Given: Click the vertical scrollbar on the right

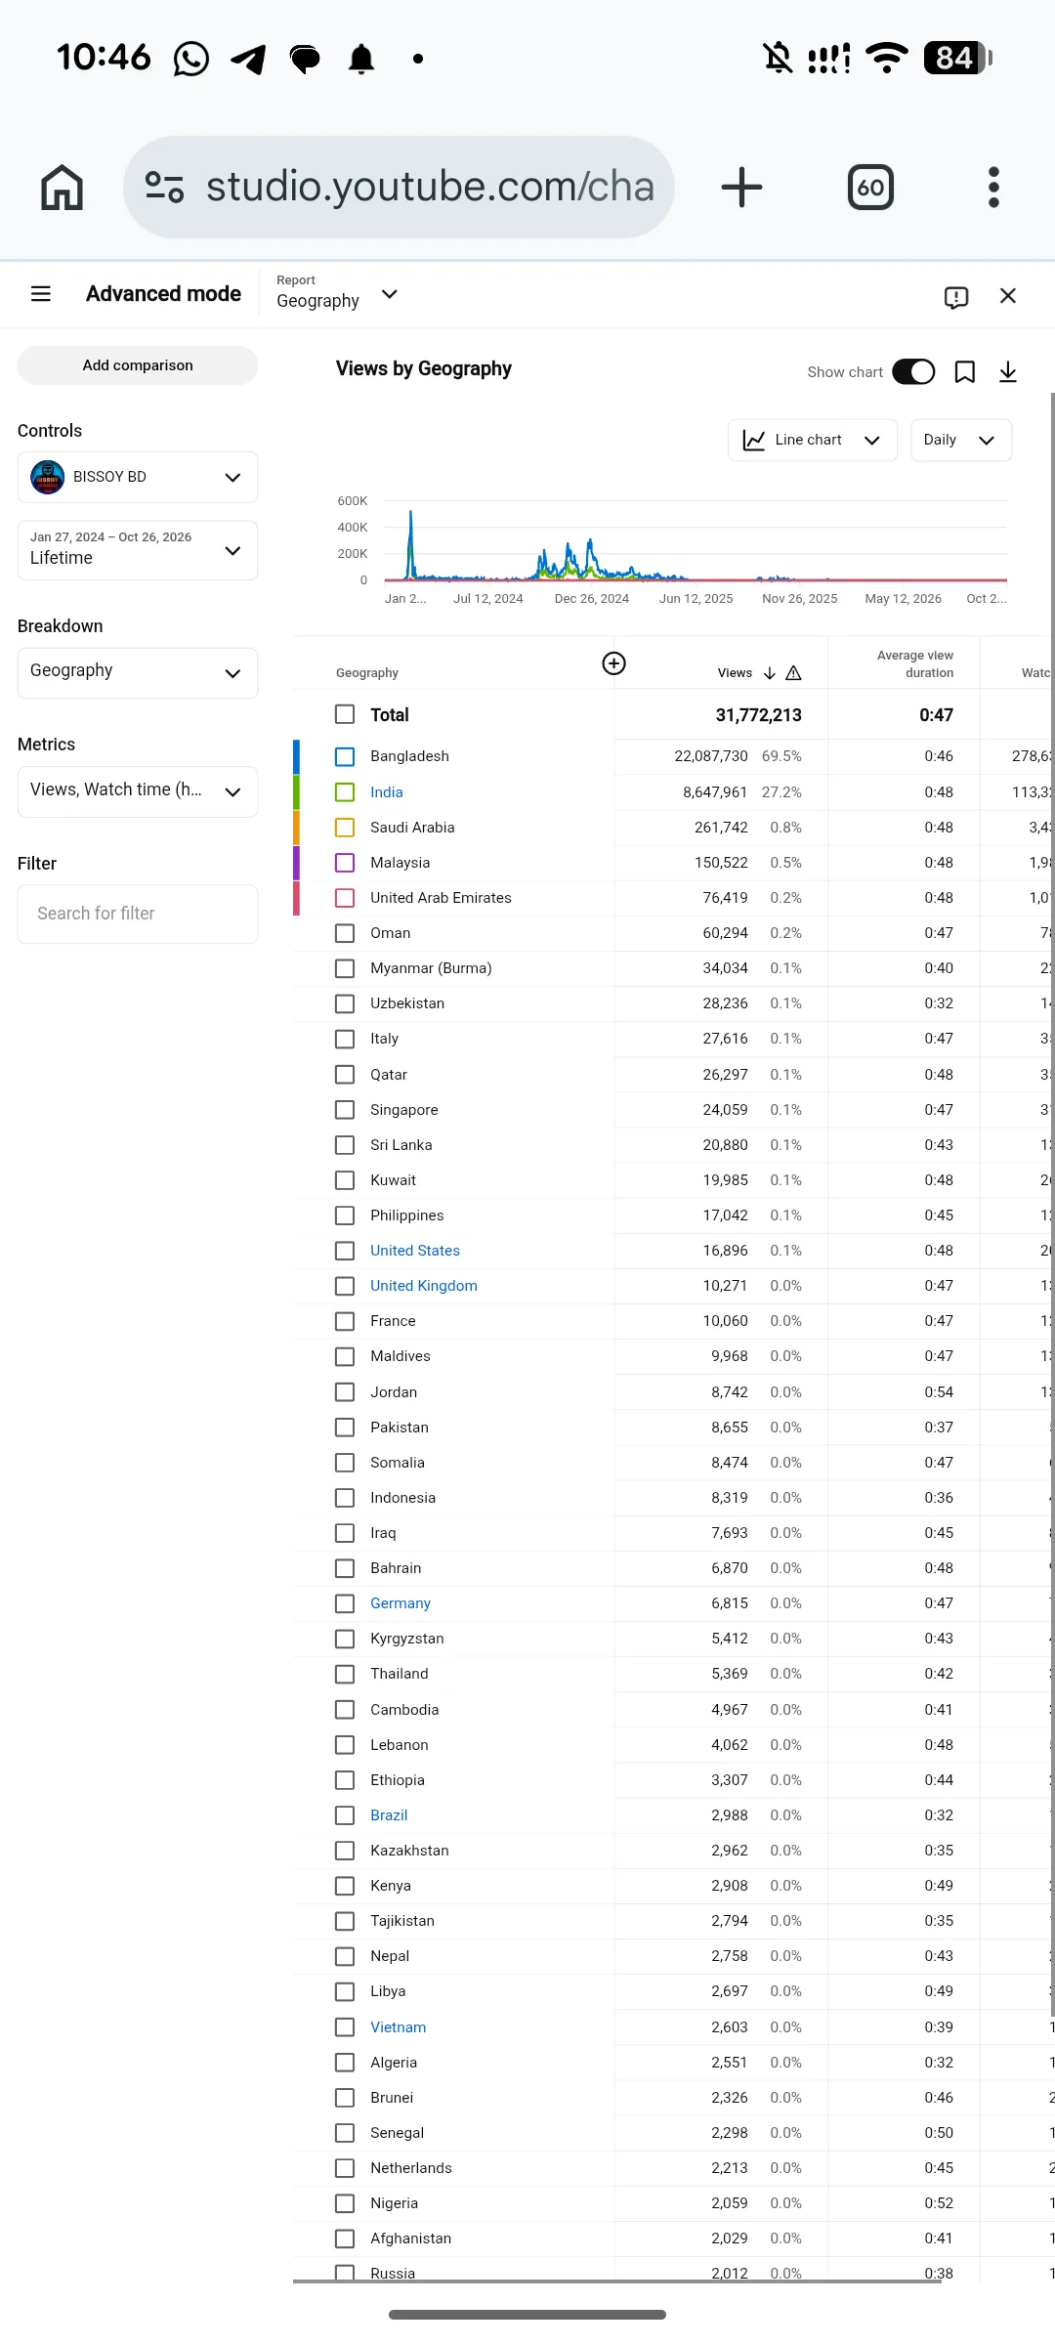Looking at the screenshot, I should click(1052, 1202).
